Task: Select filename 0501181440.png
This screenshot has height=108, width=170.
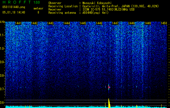Action: [14, 7]
